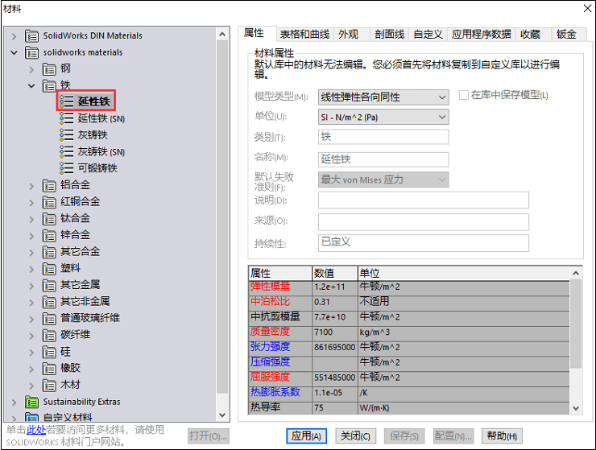This screenshot has height=450, width=596.
Task: Click the 普通玻璃纤维 category folder icon
Action: point(49,319)
